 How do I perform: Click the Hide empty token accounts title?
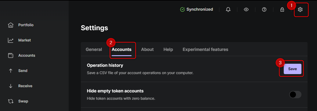[115, 91]
